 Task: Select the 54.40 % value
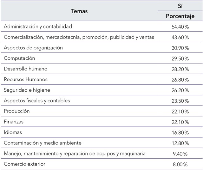(180, 27)
